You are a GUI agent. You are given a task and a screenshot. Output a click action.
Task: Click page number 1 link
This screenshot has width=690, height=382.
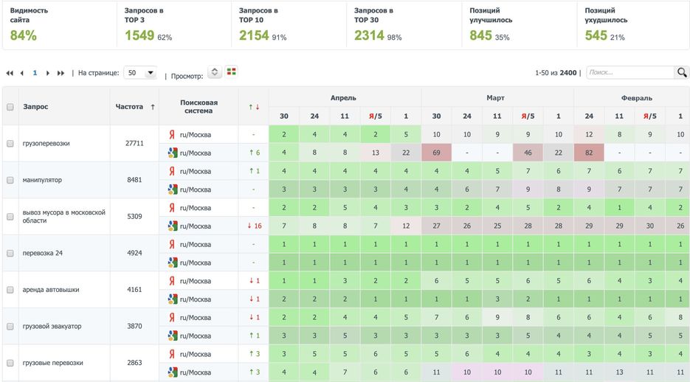click(x=35, y=73)
